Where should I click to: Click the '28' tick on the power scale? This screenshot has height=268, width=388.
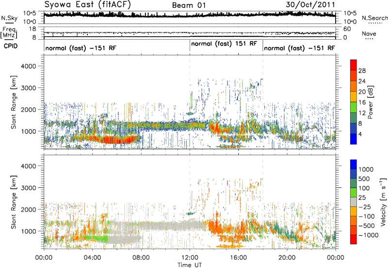[x=362, y=71]
